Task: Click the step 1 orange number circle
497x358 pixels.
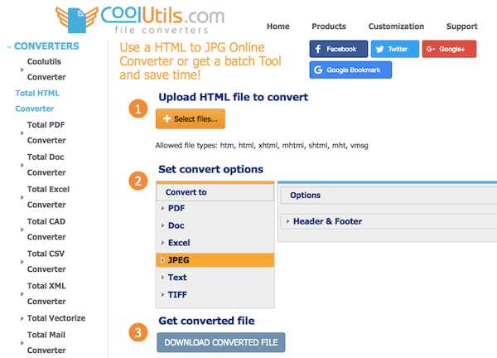Action: pos(138,109)
